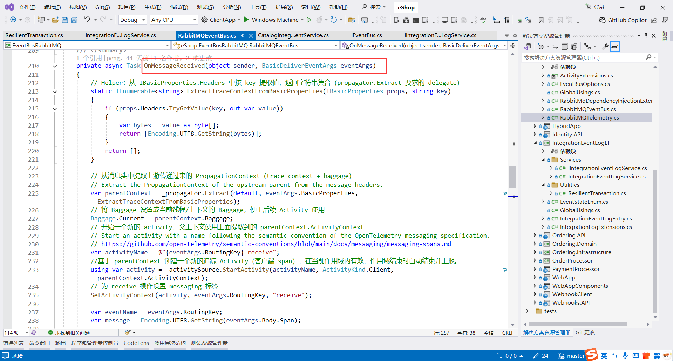Image resolution: width=673 pixels, height=361 pixels.
Task: Click the pencil 24 changes status indicator
Action: tap(541, 356)
